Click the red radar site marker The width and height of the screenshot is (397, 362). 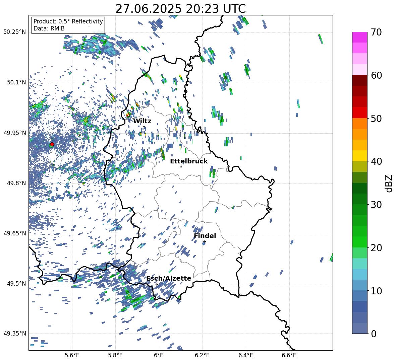(52, 144)
